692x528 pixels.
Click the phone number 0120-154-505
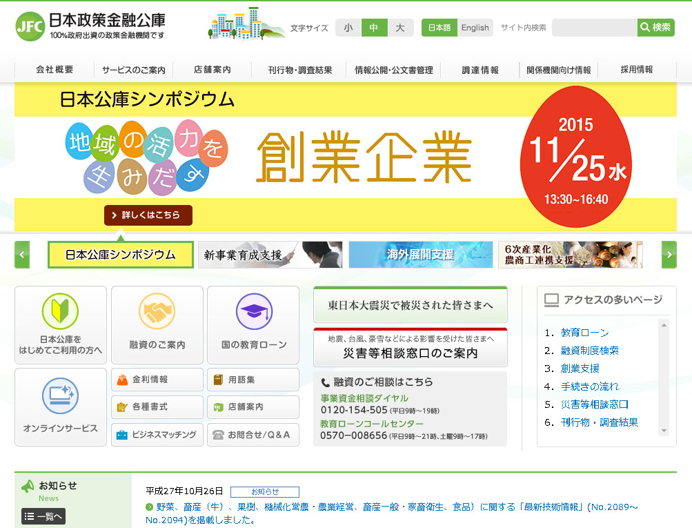tap(354, 410)
